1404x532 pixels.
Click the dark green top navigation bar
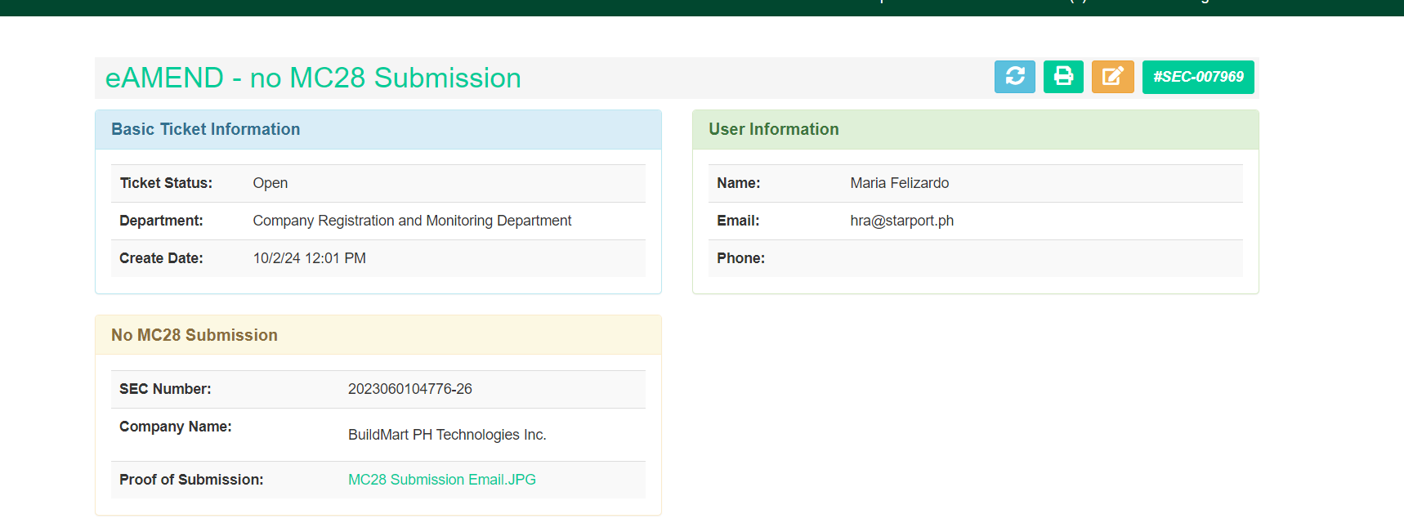click(490, 7)
